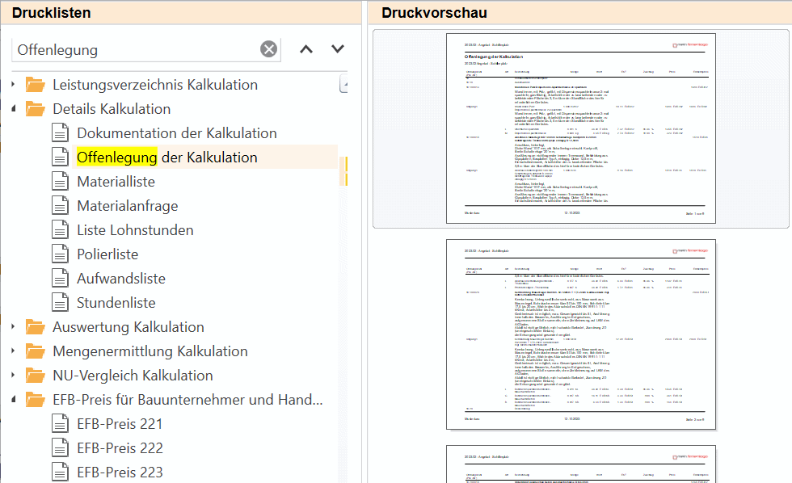Click EFB-Preis für Bauunternehmer folder icon
Screen dimensions: 792x483
coord(36,399)
